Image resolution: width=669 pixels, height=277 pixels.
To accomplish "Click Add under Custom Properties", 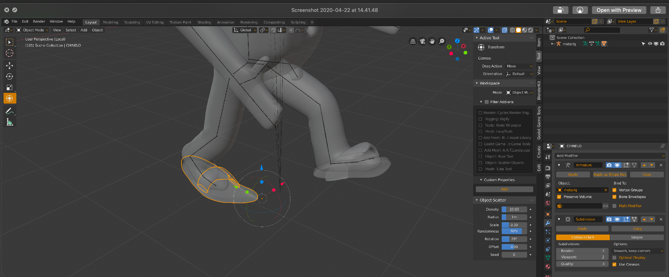I will [505, 189].
